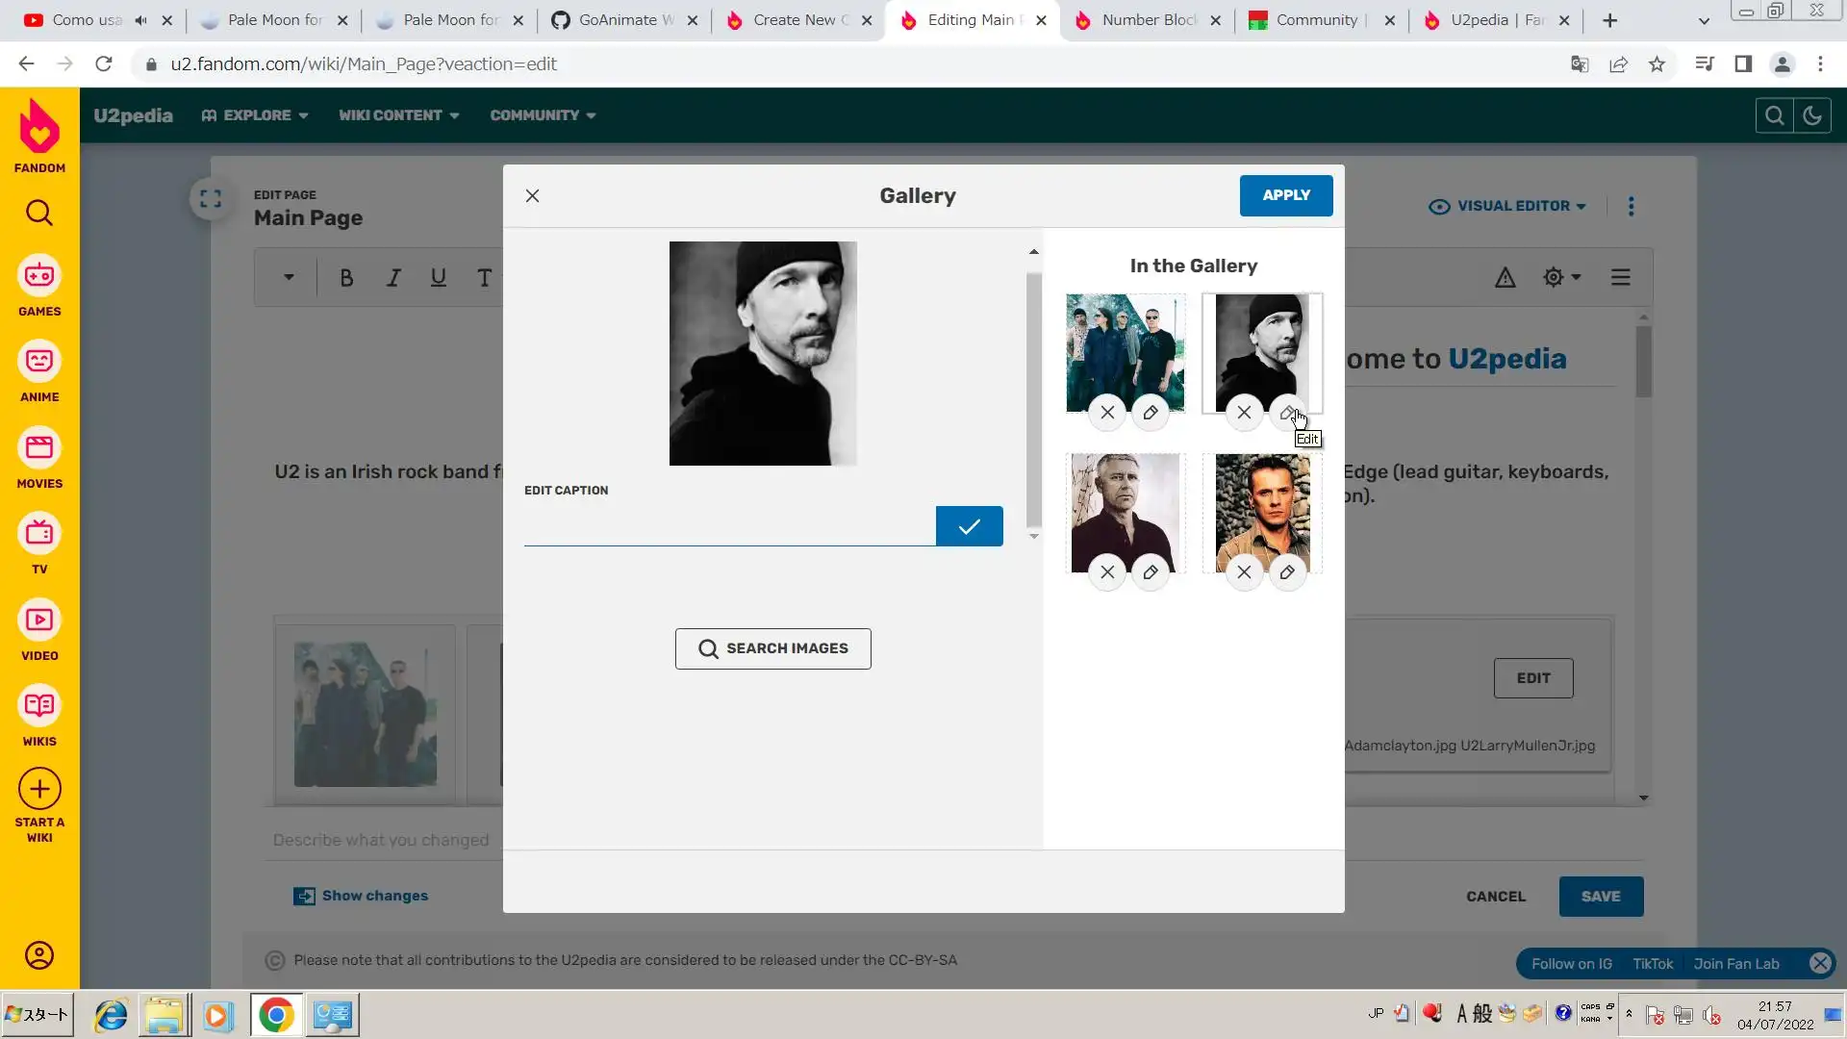Remove the U2 group photo from the gallery
This screenshot has width=1847, height=1039.
click(1107, 413)
